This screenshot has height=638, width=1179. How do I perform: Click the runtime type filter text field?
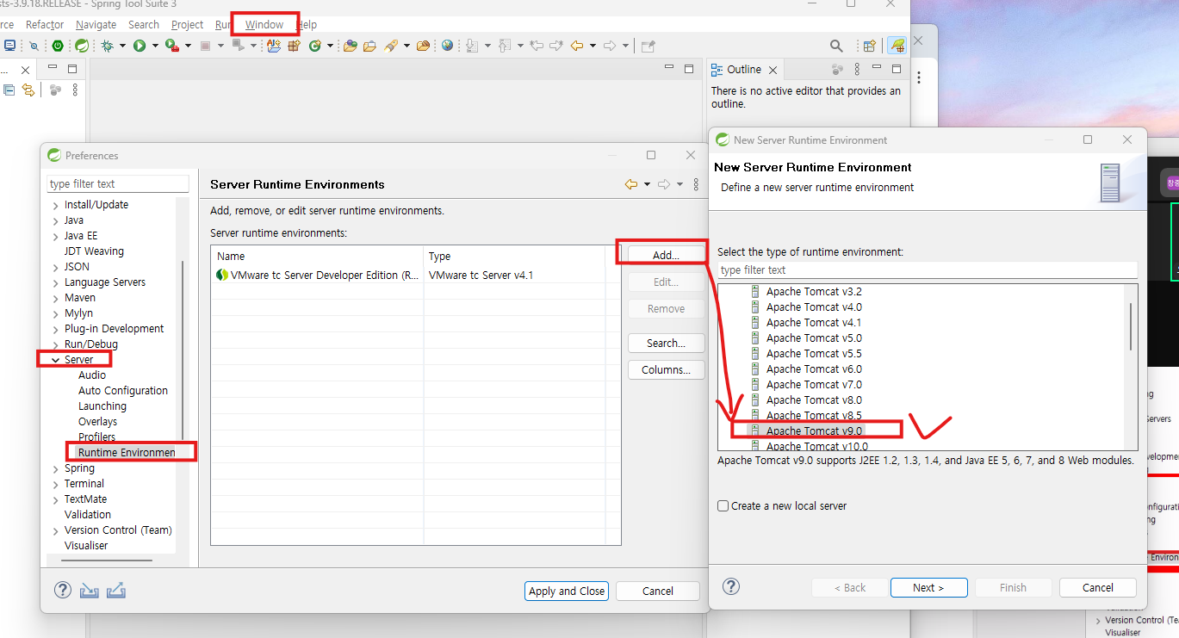[928, 269]
